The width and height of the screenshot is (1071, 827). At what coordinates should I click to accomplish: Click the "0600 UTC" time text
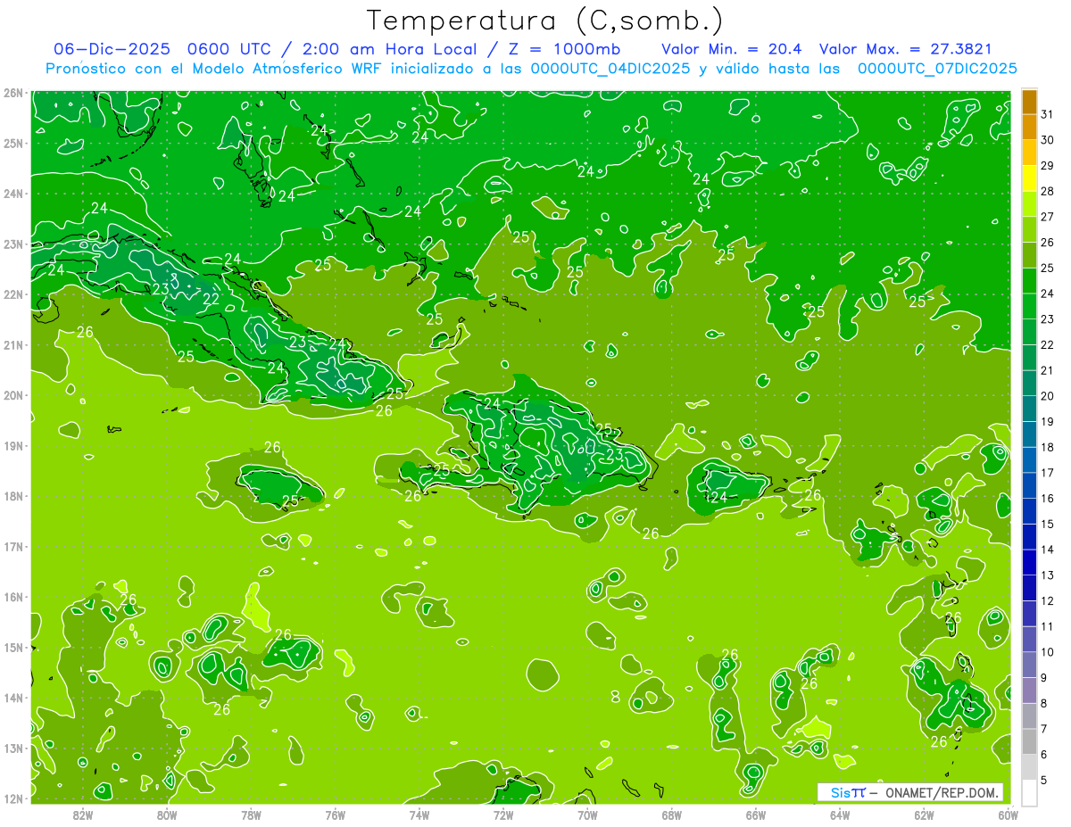click(231, 49)
